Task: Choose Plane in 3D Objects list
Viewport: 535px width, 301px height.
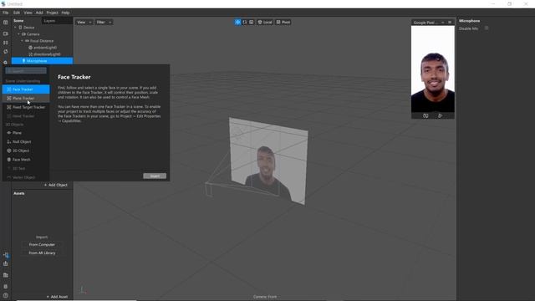Action: pyautogui.click(x=26, y=133)
